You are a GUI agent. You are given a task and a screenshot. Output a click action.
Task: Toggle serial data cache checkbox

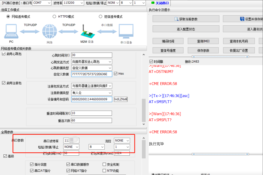click(x=68, y=164)
